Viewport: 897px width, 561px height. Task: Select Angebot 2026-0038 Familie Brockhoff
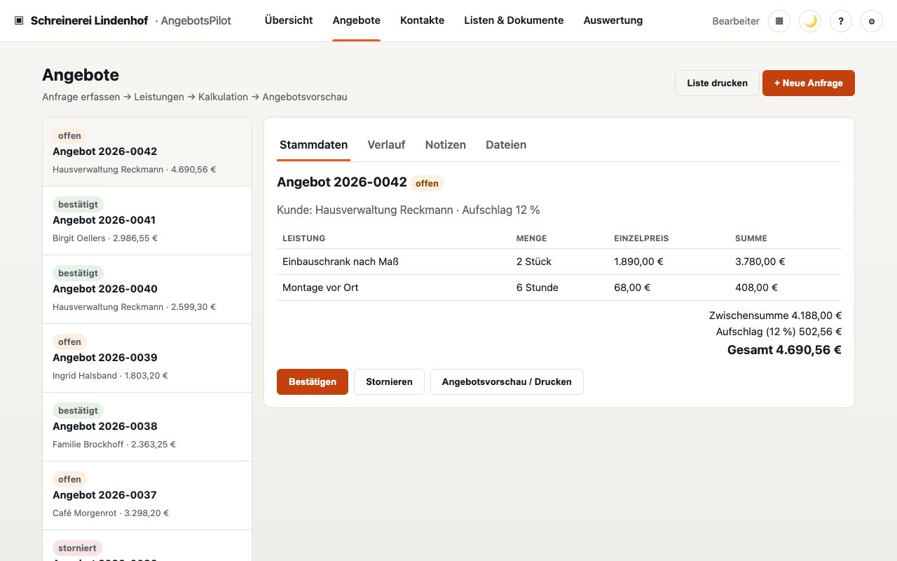pos(147,427)
